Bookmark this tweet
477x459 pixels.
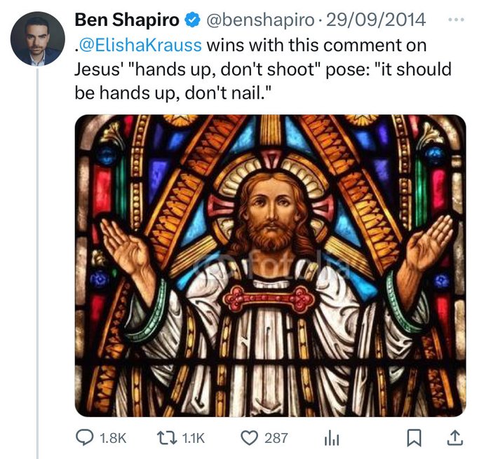pos(414,438)
